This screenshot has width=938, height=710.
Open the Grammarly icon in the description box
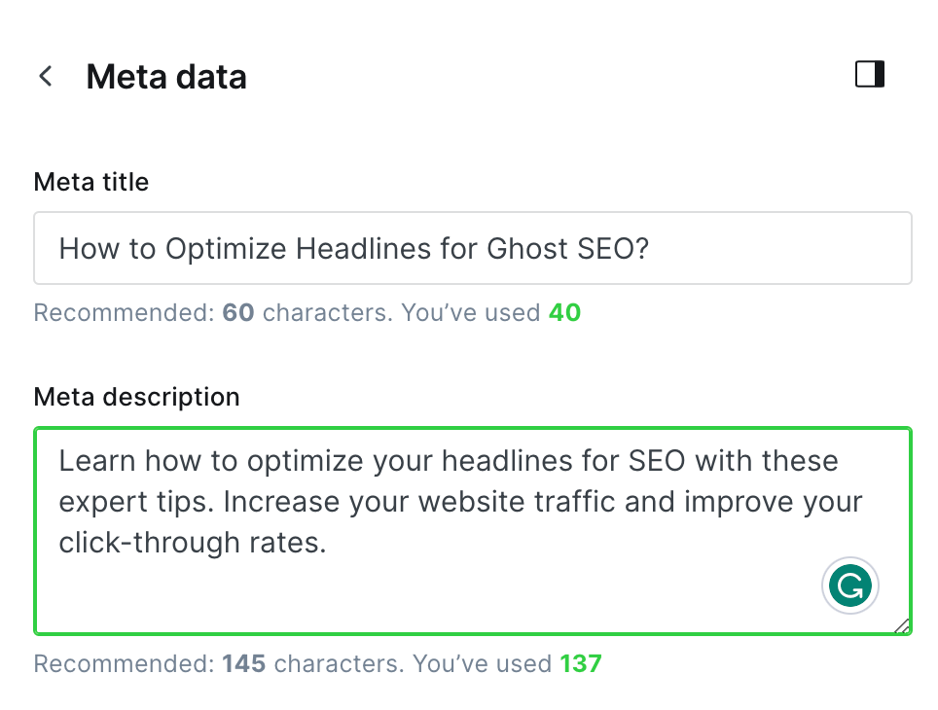coord(850,586)
